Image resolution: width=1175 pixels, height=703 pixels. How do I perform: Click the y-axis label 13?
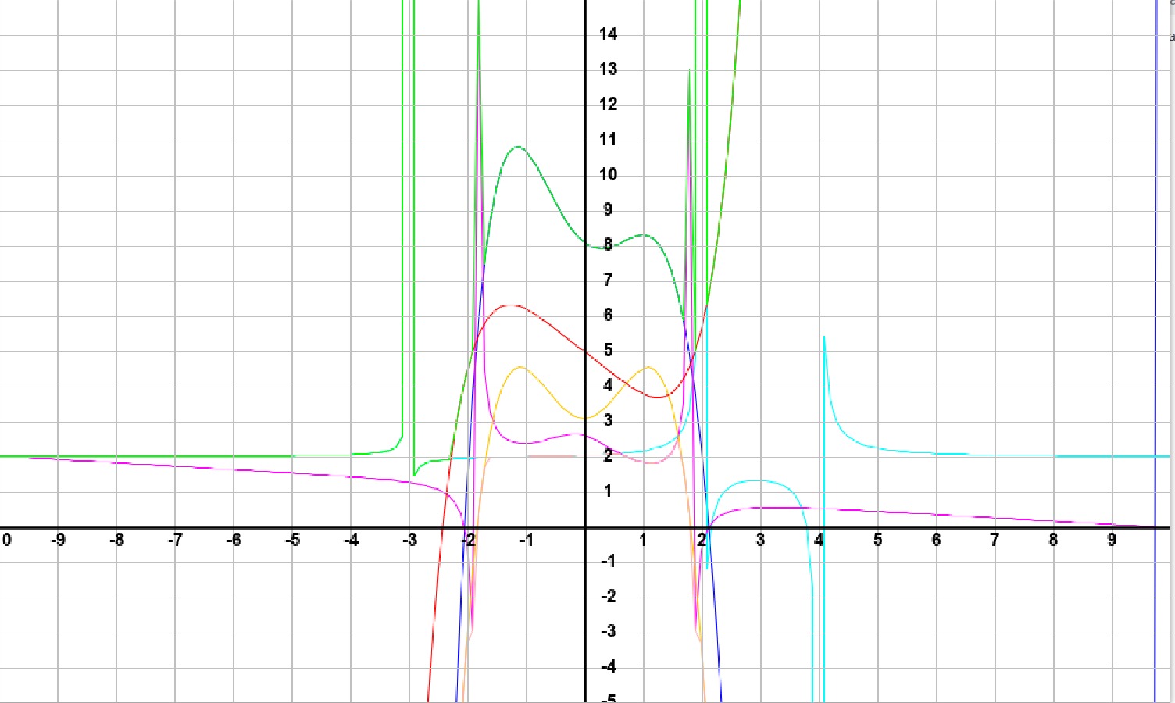click(609, 69)
